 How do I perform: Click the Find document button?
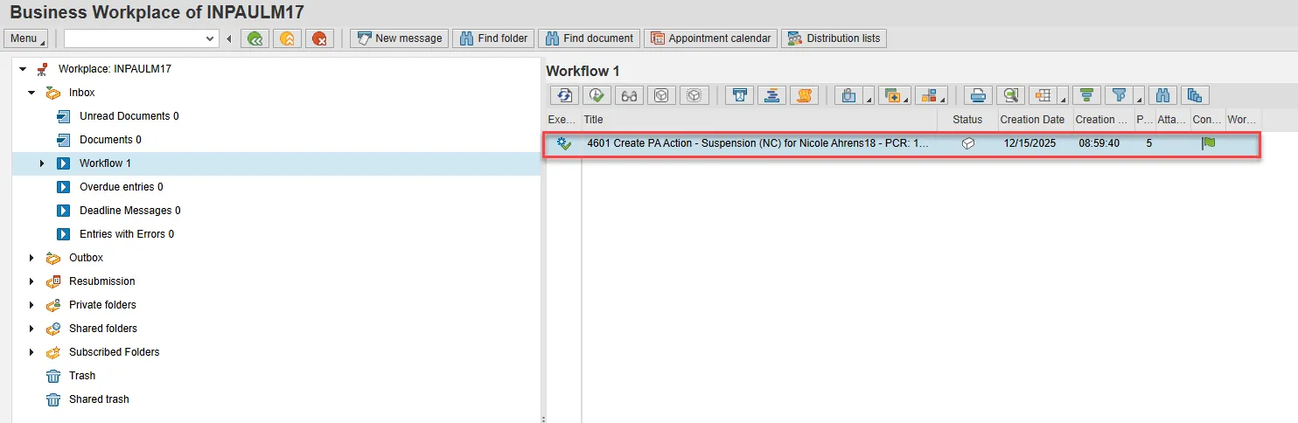pyautogui.click(x=589, y=38)
